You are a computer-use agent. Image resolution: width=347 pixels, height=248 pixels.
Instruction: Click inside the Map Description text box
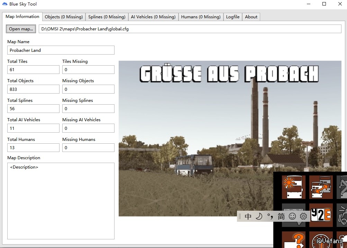pos(61,200)
